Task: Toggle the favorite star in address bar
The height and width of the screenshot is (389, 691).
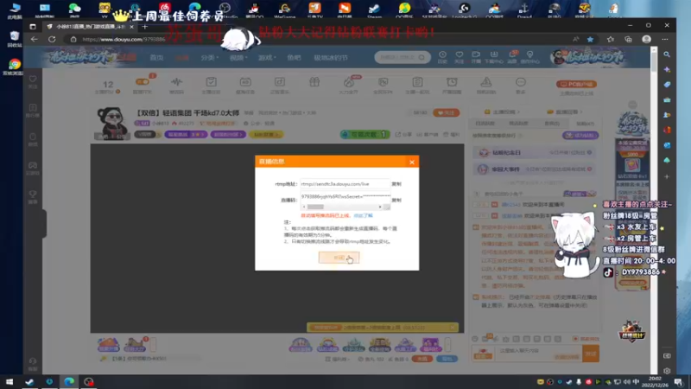Action: click(x=590, y=39)
